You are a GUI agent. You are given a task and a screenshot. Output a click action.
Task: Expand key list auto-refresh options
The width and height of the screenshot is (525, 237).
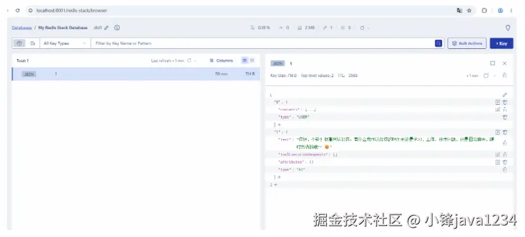pyautogui.click(x=196, y=60)
